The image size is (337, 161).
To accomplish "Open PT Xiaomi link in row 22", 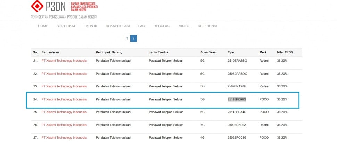I will click(64, 74).
